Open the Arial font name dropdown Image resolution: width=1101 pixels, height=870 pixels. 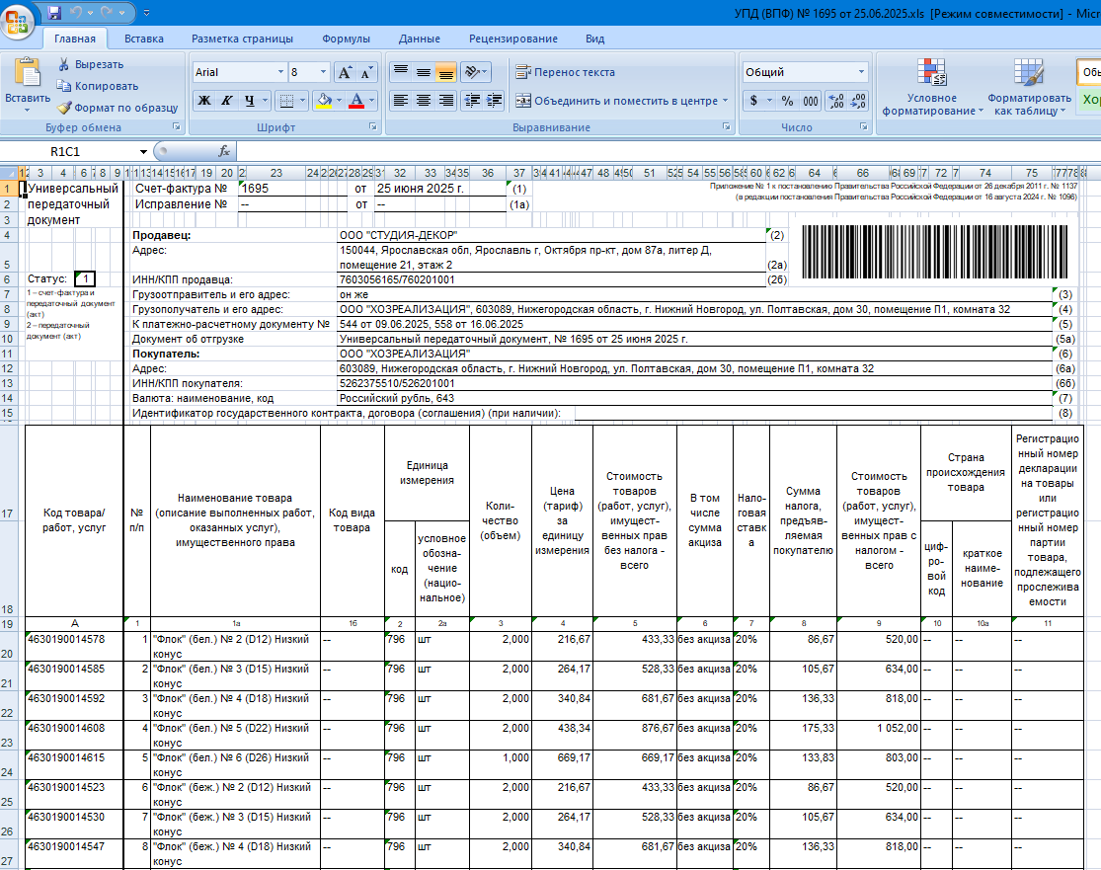(x=280, y=72)
